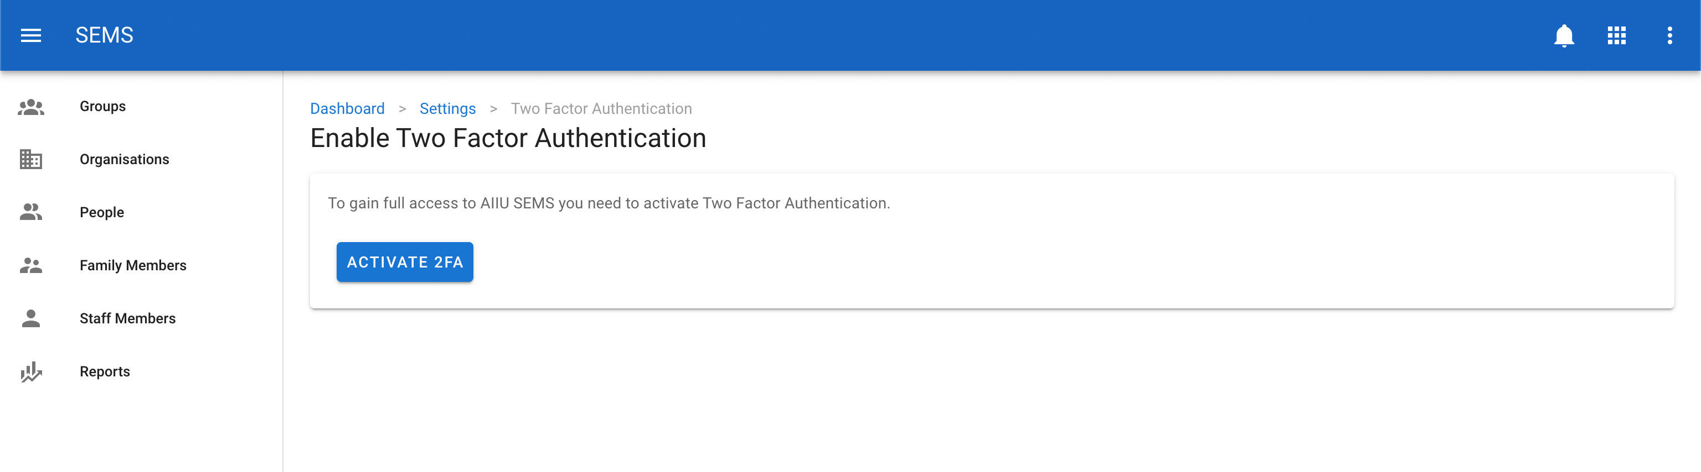The image size is (1701, 472).
Task: Go back to Settings breadcrumb
Action: click(x=447, y=109)
